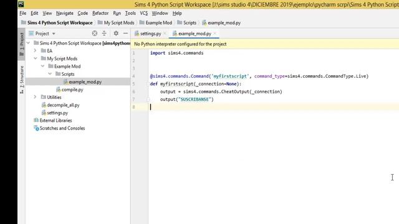Image resolution: width=399 pixels, height=224 pixels.
Task: Click 'myfirstscript' string in decorator
Action: click(230, 76)
